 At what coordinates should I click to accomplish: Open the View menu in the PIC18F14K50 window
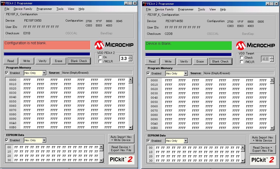[x=213, y=9]
